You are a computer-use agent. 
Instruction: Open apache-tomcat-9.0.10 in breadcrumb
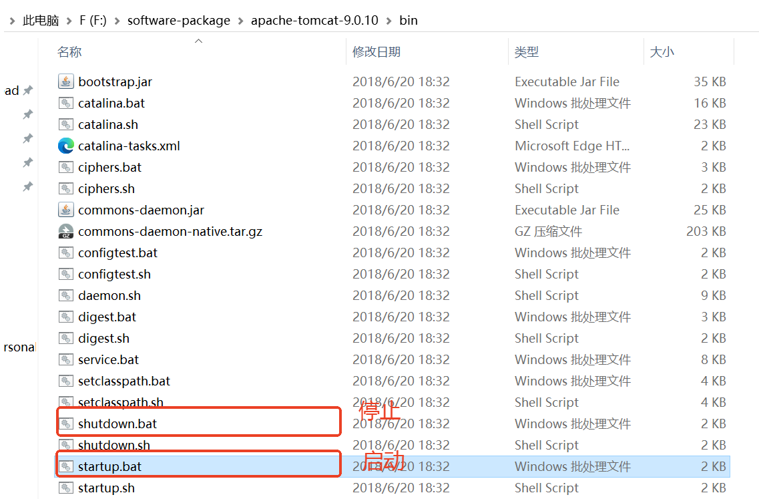[314, 20]
